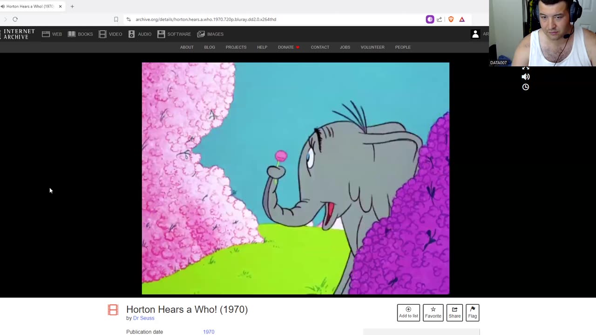Go forward with the browser forward arrow
596x335 pixels.
5,19
